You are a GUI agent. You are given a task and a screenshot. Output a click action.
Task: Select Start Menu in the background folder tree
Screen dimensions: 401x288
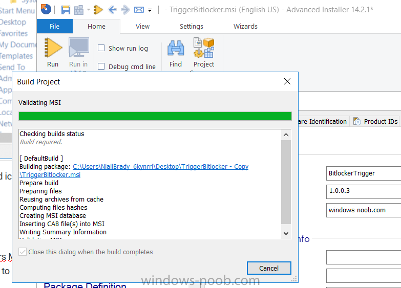pos(17,11)
